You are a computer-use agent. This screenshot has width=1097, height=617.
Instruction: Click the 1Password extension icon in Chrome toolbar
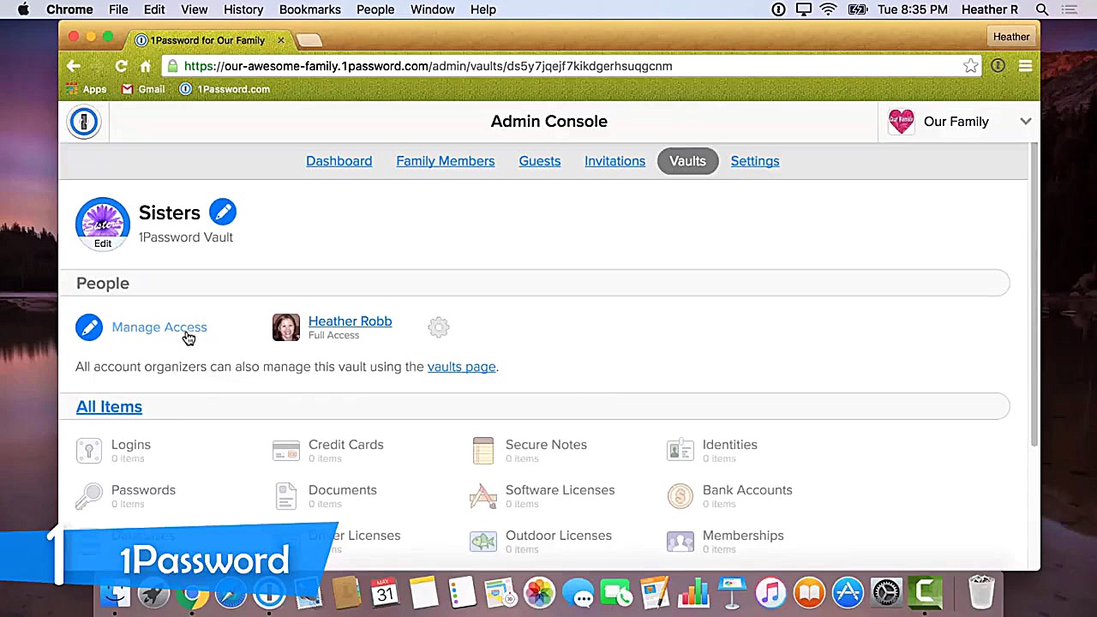pyautogui.click(x=998, y=66)
